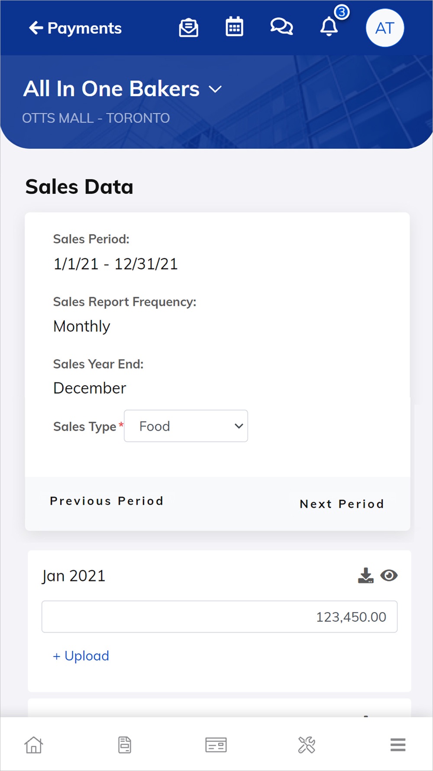Open the mail inbox icon in header
Screen dimensions: 433x771
189,28
